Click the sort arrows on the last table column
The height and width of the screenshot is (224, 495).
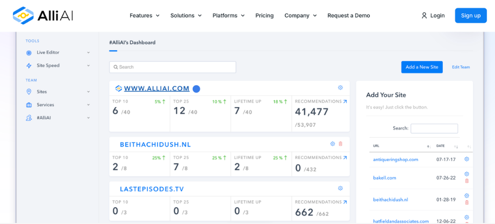coord(469,147)
